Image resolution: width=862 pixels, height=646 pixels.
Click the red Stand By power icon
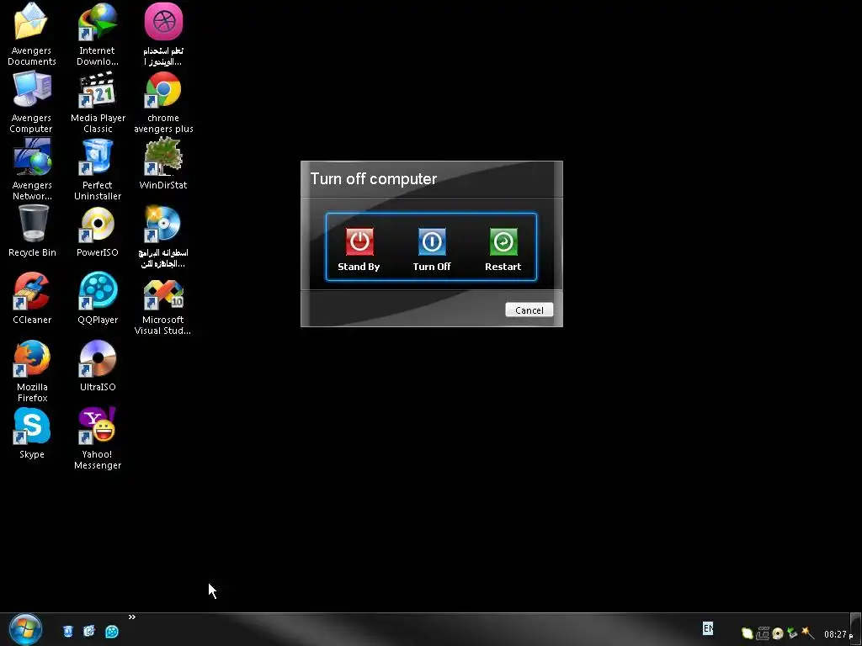click(x=359, y=241)
